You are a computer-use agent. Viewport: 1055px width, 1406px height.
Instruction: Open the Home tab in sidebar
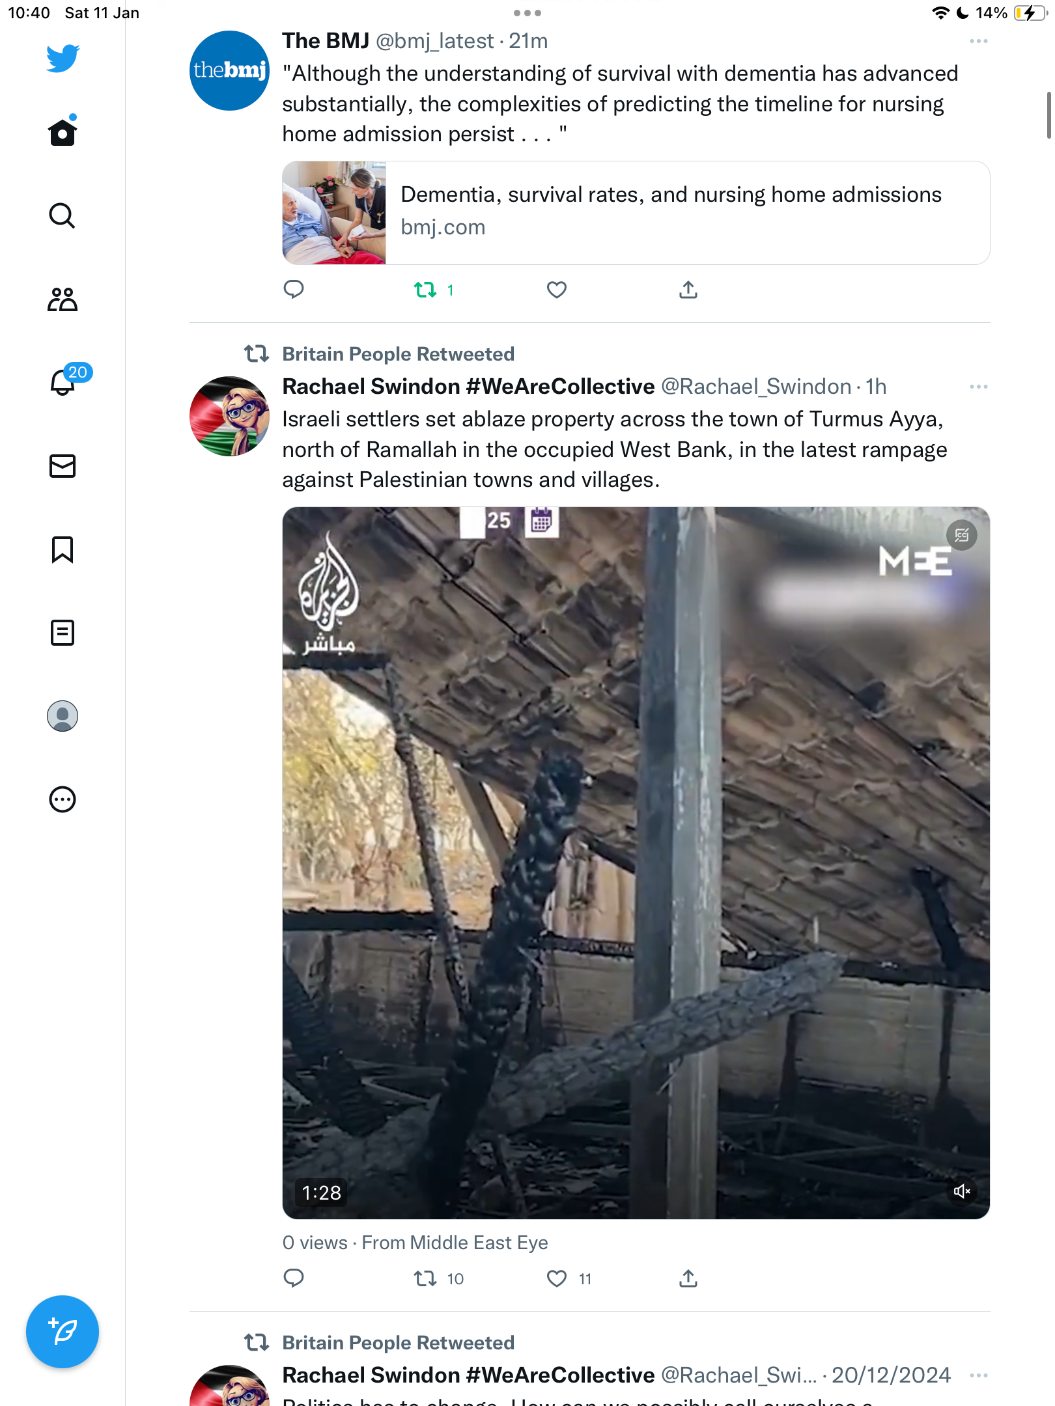click(x=63, y=132)
